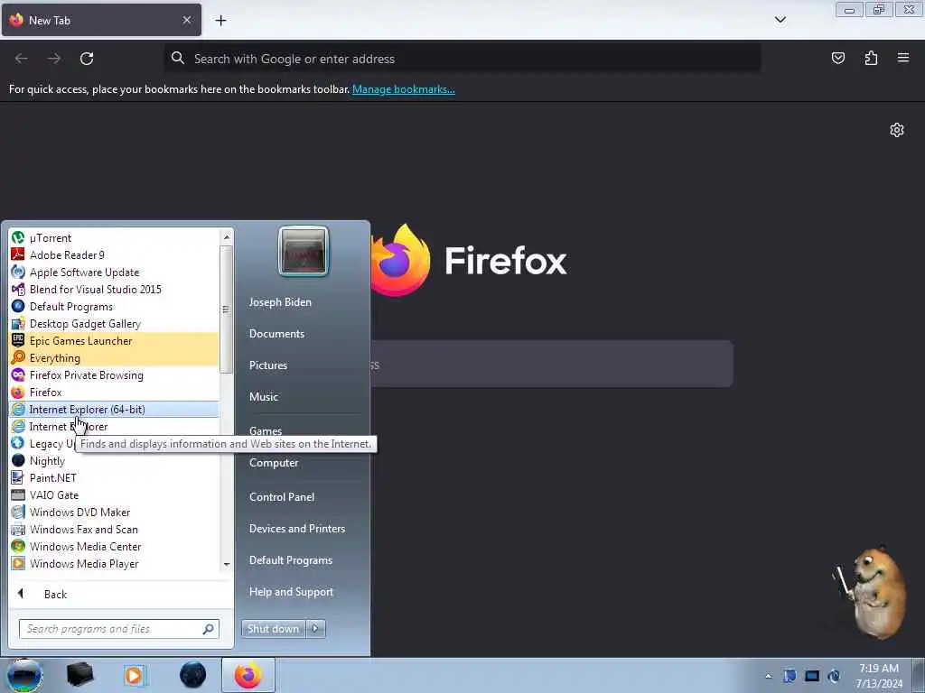
Task: Open Devices and Printers
Action: pyautogui.click(x=297, y=529)
